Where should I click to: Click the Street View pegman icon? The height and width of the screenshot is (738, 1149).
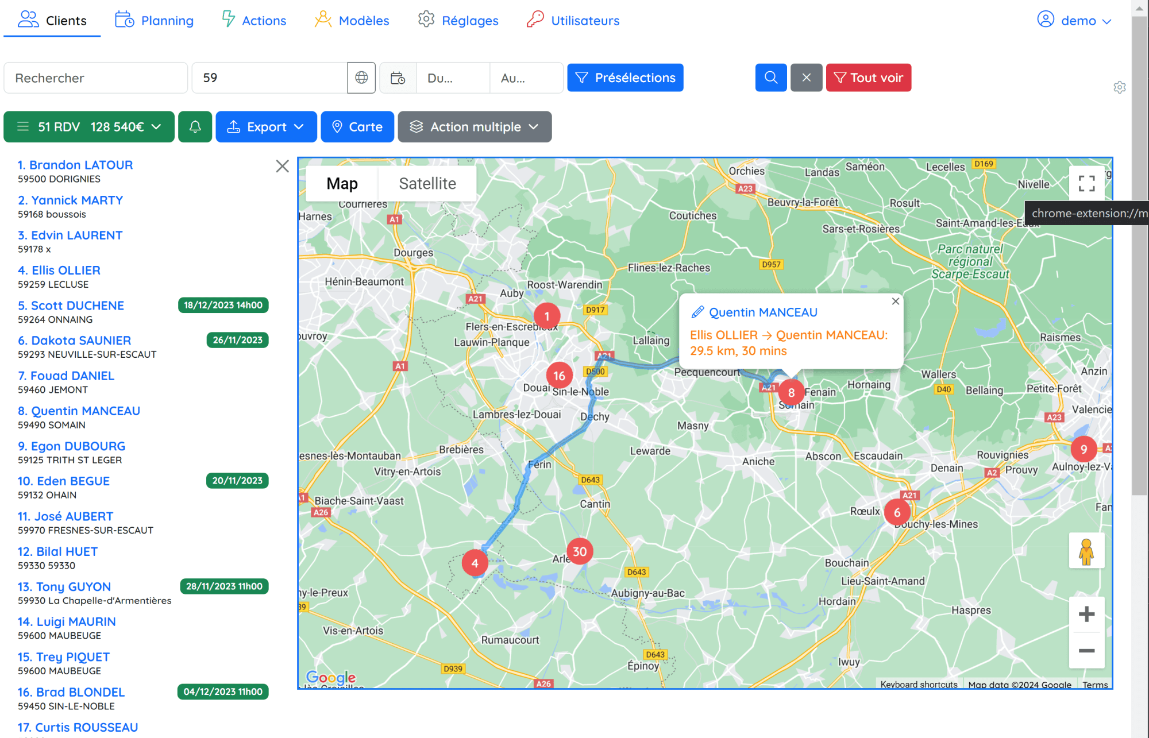[x=1086, y=551]
